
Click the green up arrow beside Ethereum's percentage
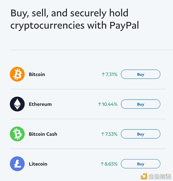(x=99, y=104)
